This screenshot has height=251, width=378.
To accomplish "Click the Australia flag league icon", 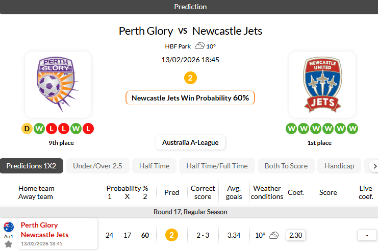I will click(9, 227).
